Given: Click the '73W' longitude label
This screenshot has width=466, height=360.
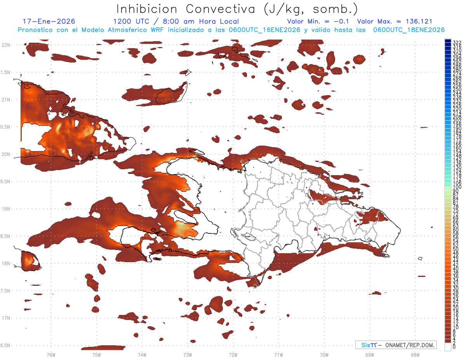Looking at the screenshot, I should [187, 355].
